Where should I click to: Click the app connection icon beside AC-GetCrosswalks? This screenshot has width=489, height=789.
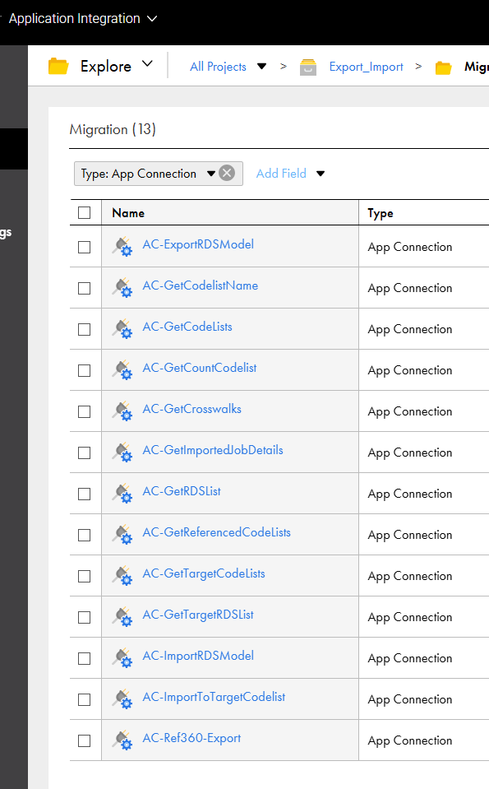[122, 411]
